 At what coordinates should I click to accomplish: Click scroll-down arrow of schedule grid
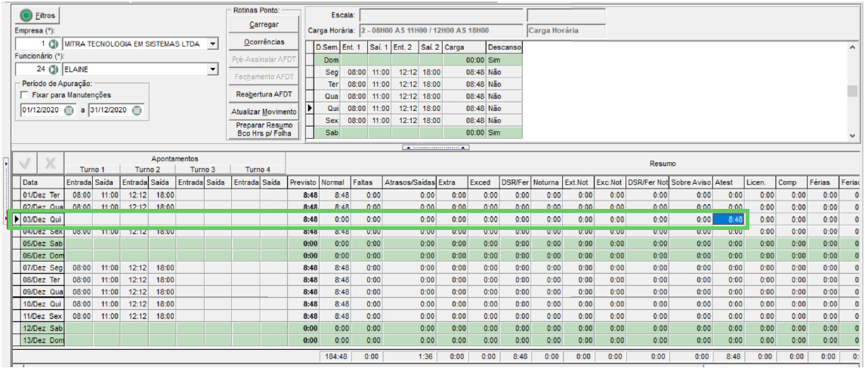853,136
